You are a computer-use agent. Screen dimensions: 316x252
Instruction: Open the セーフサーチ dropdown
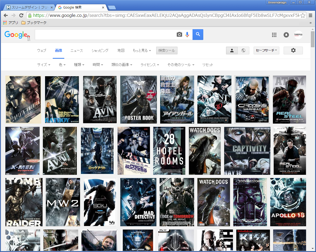266,50
